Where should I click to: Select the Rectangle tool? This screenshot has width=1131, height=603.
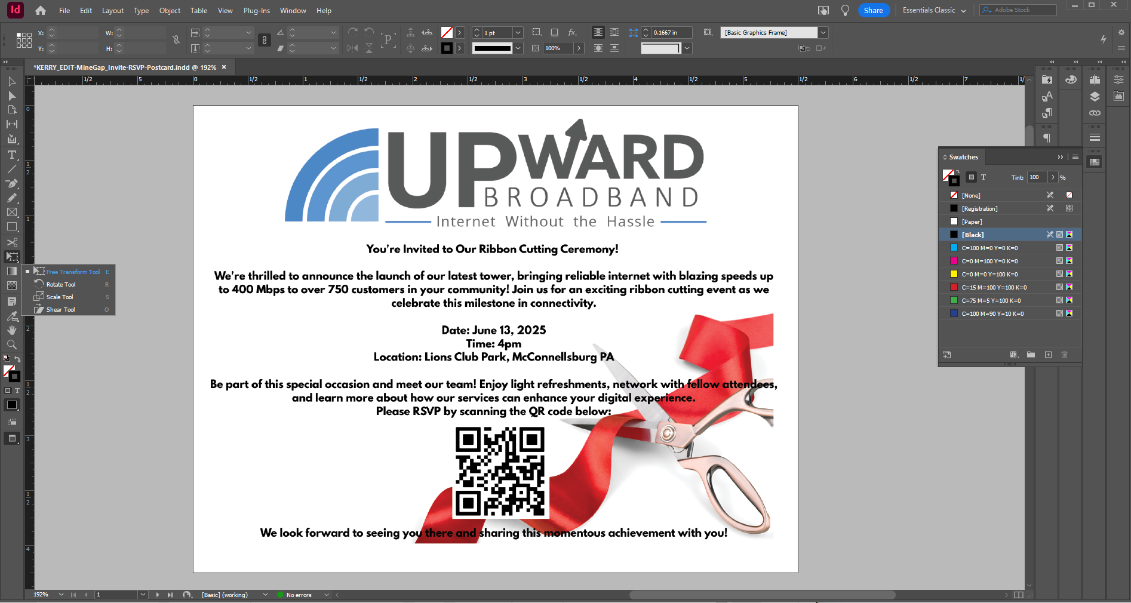11,227
